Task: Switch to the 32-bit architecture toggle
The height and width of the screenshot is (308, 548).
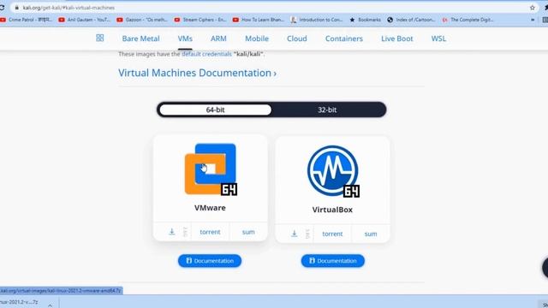Action: 327,110
